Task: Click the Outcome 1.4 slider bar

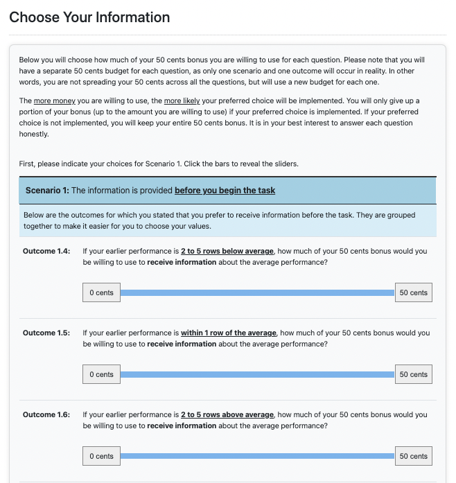Action: click(x=257, y=292)
